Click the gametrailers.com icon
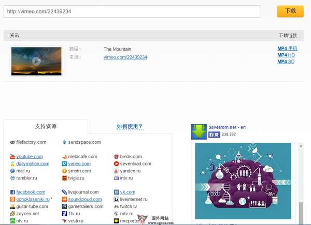 (64, 206)
